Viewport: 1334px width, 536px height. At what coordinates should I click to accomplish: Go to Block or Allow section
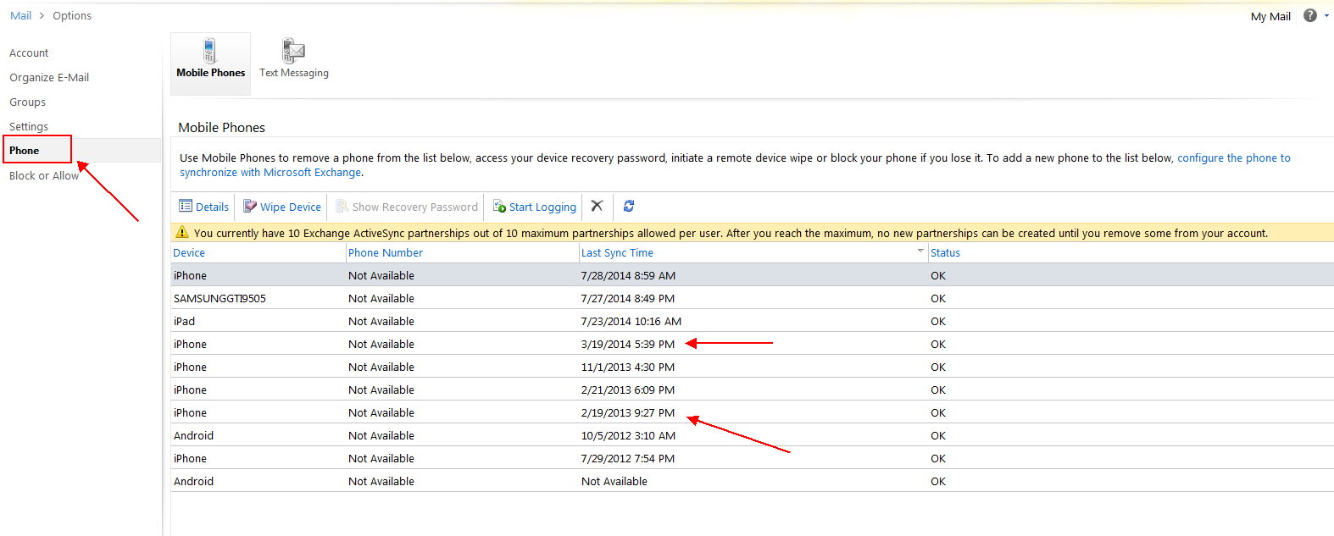[x=43, y=176]
